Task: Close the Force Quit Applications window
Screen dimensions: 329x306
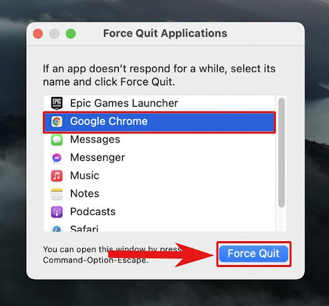Action: point(38,34)
